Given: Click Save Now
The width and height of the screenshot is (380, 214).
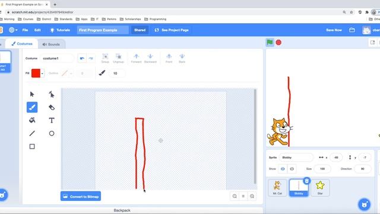Looking at the screenshot, I should tap(334, 30).
